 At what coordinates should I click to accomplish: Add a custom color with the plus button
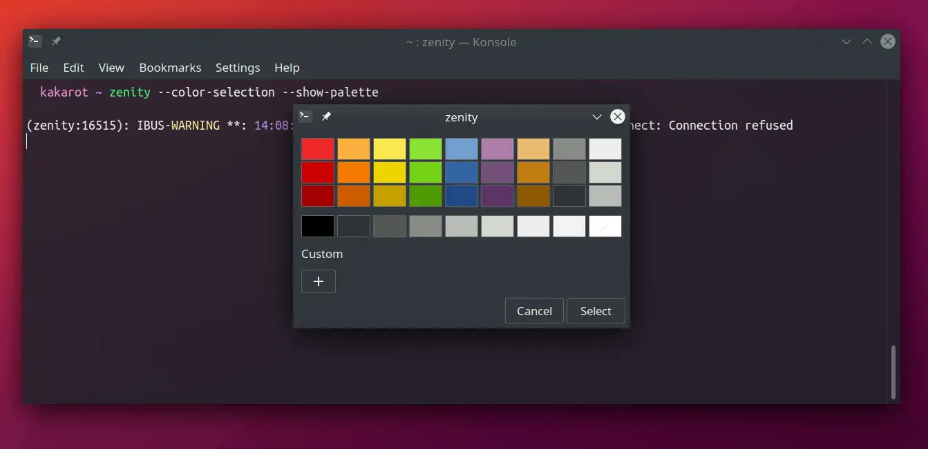[319, 281]
